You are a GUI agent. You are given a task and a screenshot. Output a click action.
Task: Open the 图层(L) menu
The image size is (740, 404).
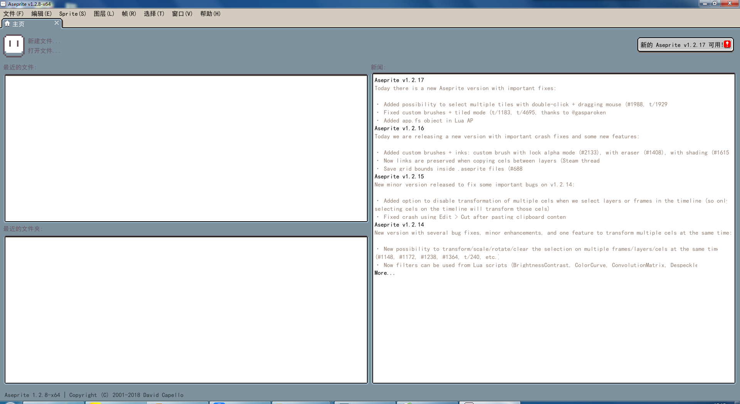[x=104, y=13]
